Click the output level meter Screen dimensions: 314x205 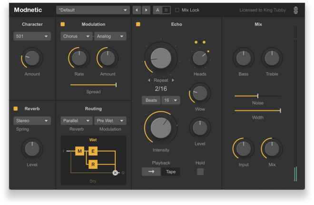click(295, 104)
